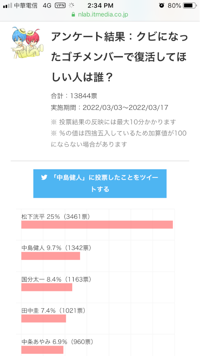The image size is (200, 356).
Task: Tap the battery icon in the status bar
Action: point(190,6)
